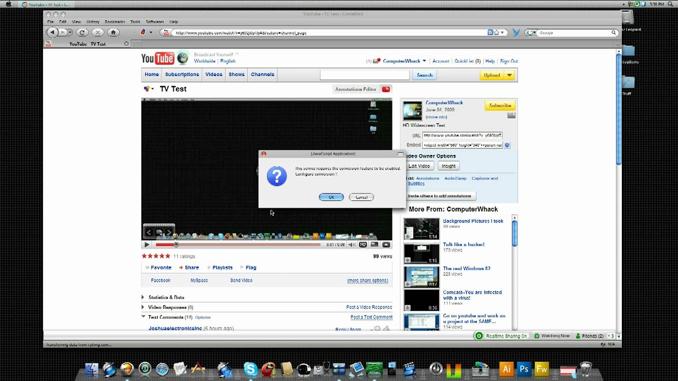Click the Edit Video button
This screenshot has height=381, width=678.
420,166
